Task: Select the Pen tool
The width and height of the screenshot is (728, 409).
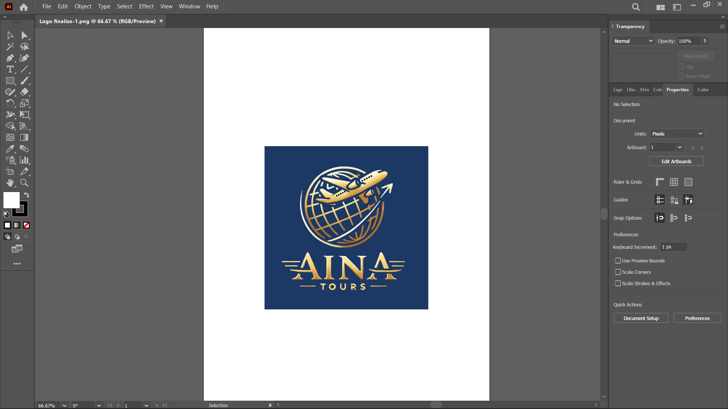Action: (x=10, y=58)
